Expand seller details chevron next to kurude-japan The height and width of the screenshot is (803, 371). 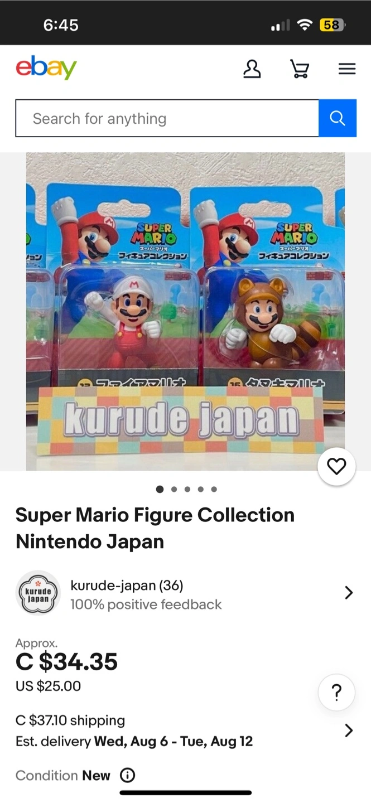click(x=349, y=592)
